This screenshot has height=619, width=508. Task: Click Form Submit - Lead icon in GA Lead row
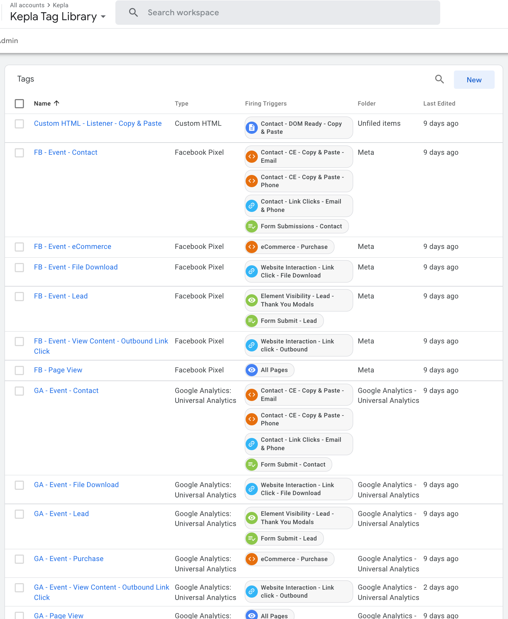[x=252, y=539]
